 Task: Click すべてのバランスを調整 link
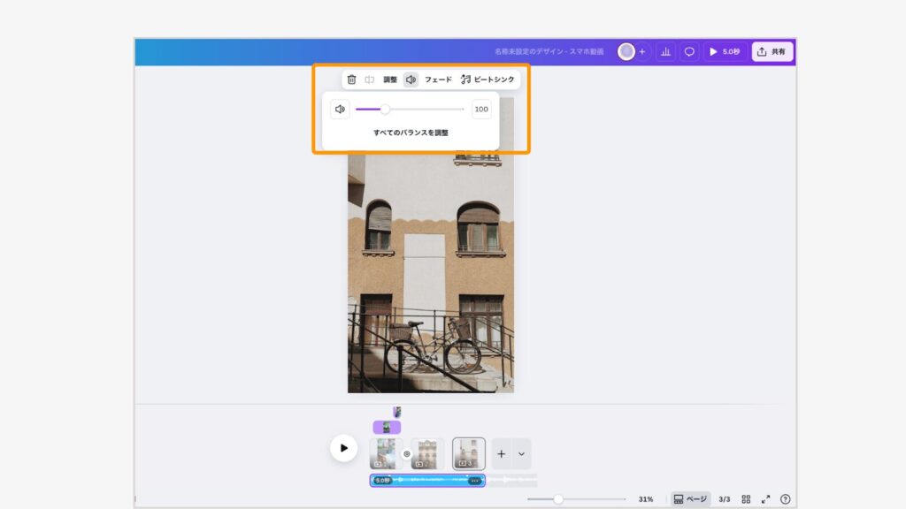pyautogui.click(x=411, y=133)
